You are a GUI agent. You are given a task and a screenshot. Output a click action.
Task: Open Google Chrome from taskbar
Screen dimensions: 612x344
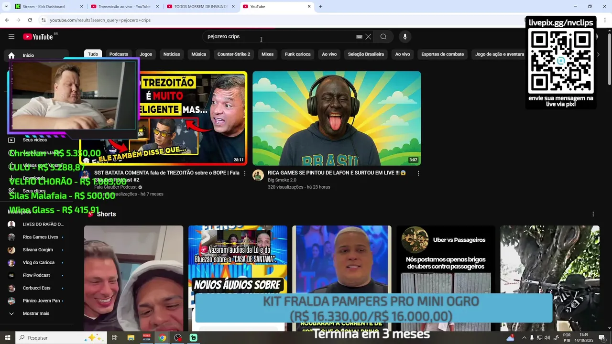(x=163, y=338)
